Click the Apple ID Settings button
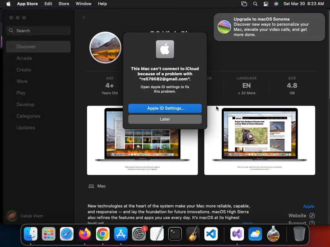Viewport: 330px width, 247px height. 165,108
